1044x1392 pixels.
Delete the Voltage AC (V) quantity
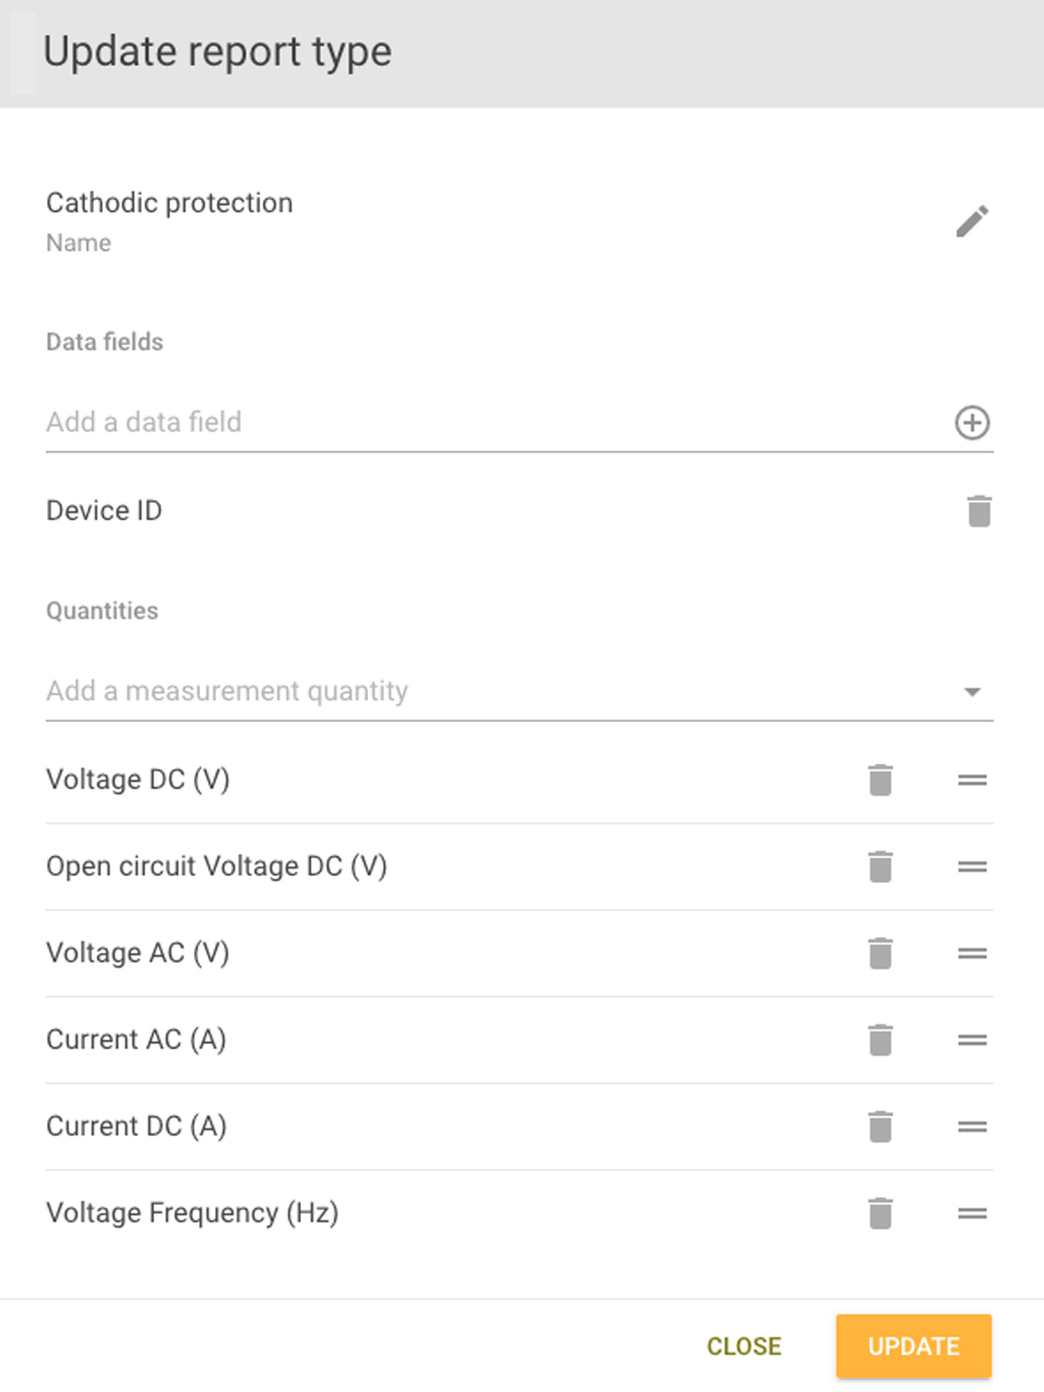pyautogui.click(x=880, y=954)
